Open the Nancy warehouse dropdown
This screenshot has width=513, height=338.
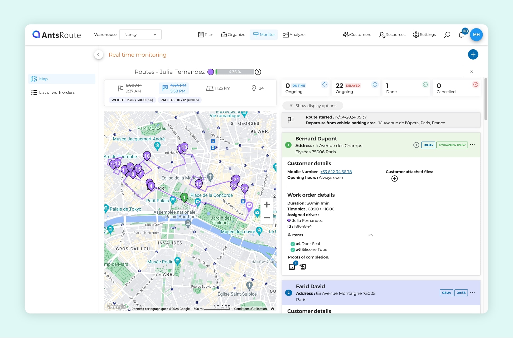140,35
